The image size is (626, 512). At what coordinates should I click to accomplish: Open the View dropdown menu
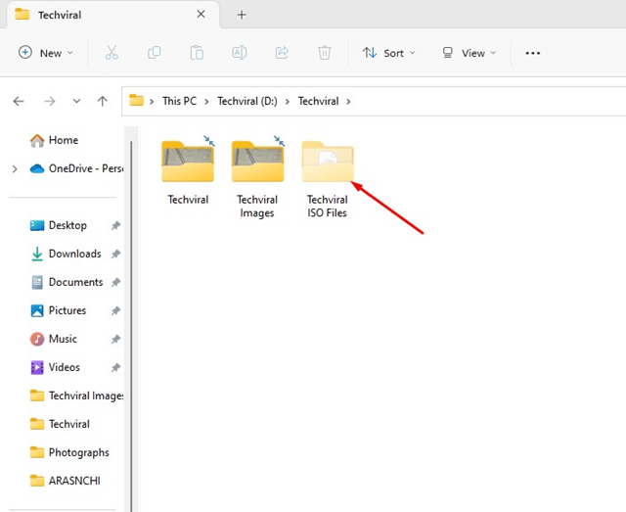469,53
